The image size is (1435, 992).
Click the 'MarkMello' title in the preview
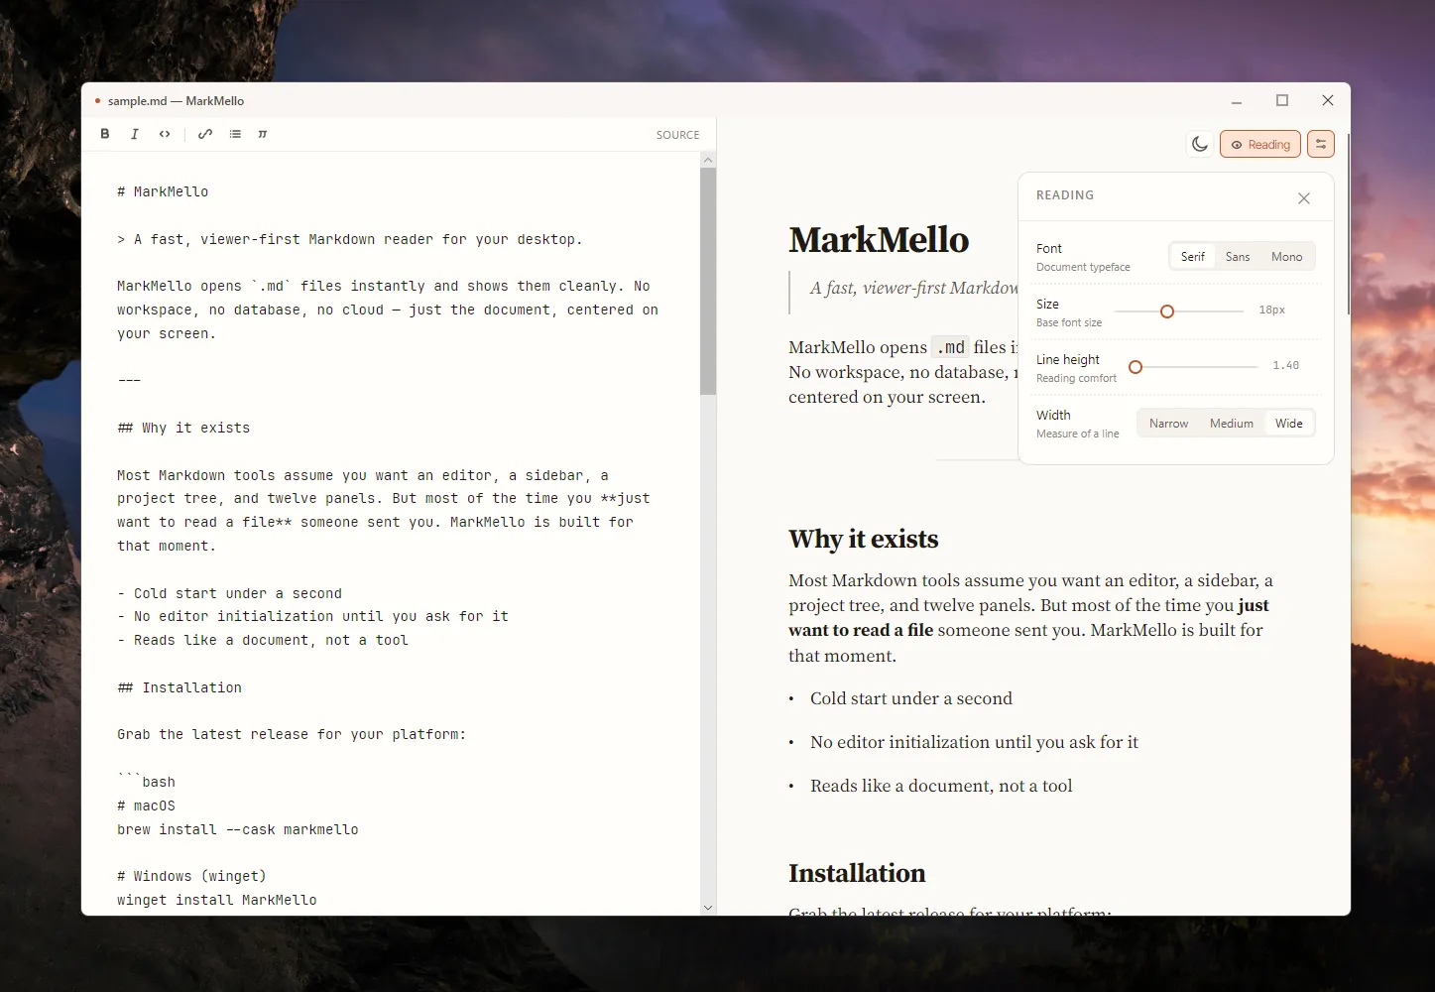click(x=879, y=240)
